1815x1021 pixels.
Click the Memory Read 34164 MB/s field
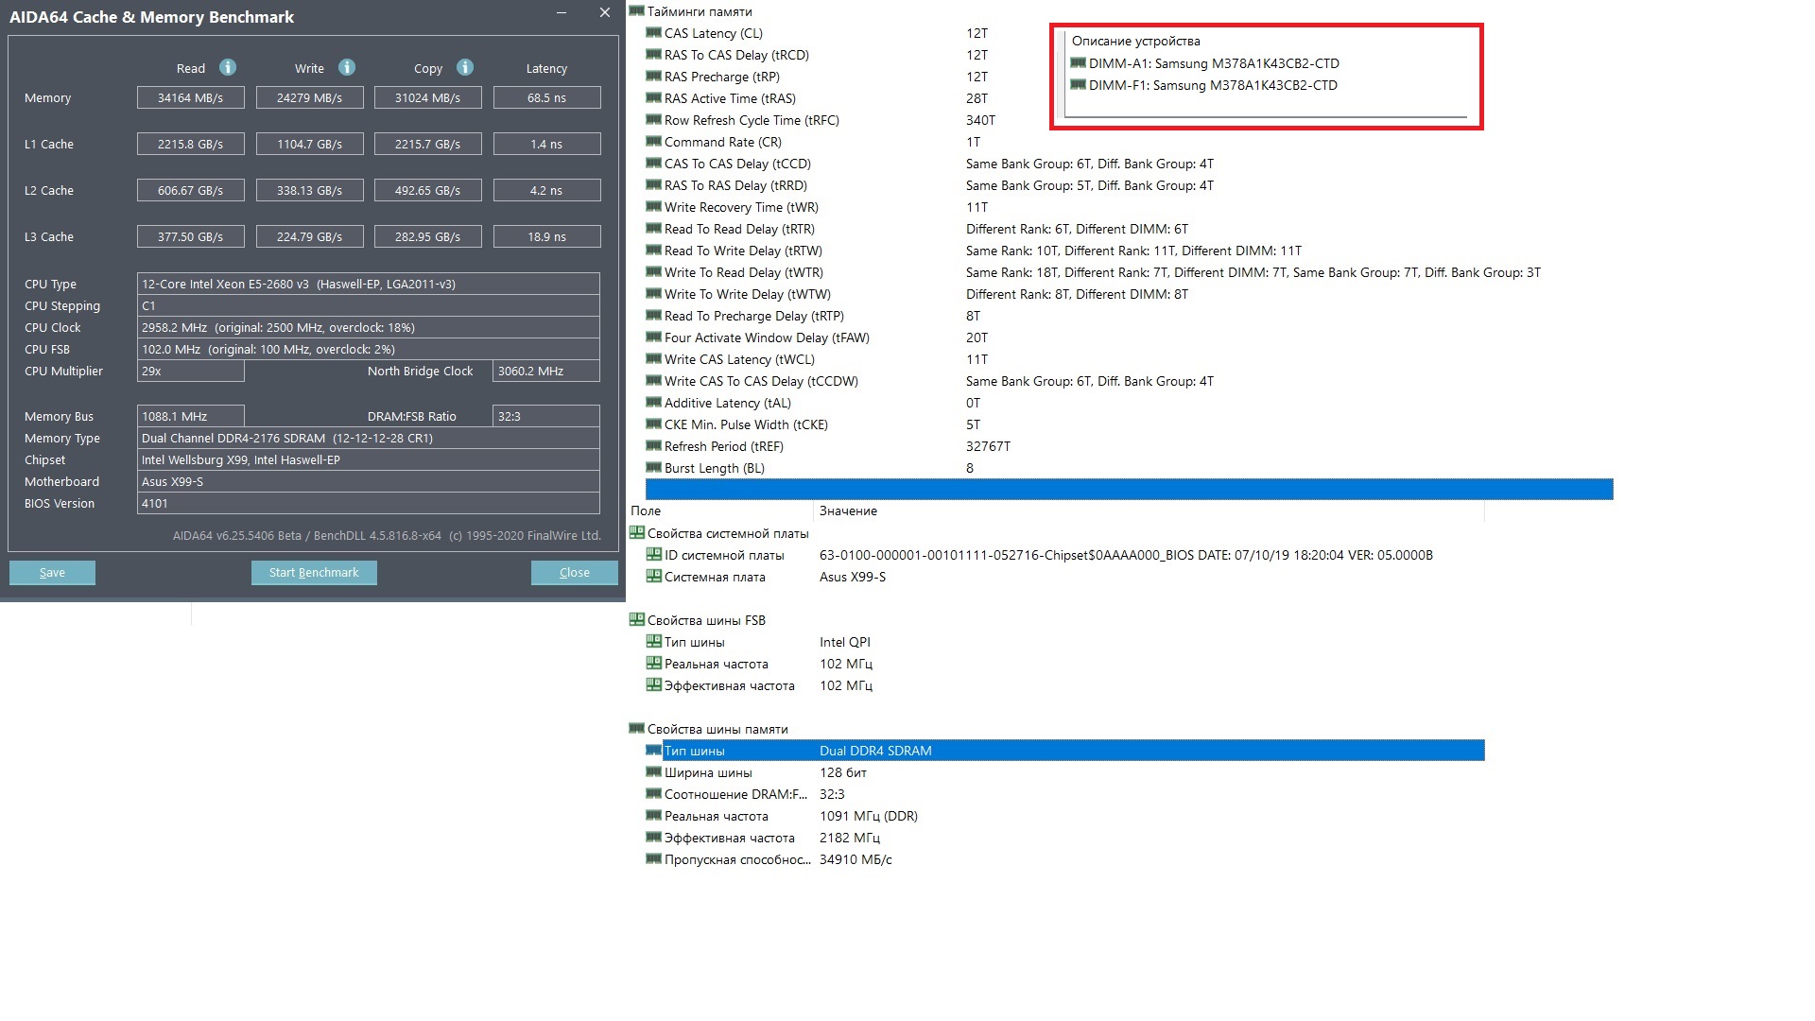pos(190,97)
